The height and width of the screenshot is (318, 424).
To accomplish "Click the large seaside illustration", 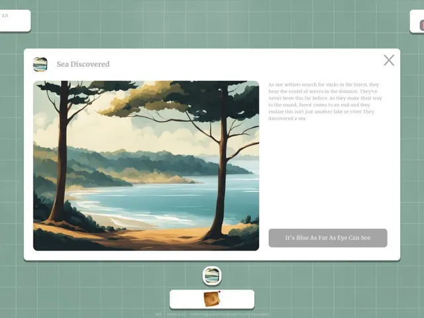I will coord(146,166).
